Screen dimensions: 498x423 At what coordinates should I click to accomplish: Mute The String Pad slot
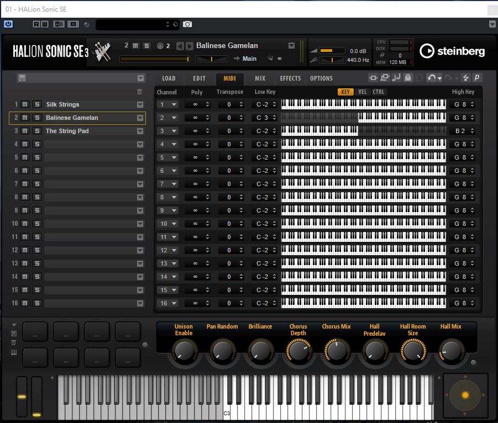coord(25,131)
